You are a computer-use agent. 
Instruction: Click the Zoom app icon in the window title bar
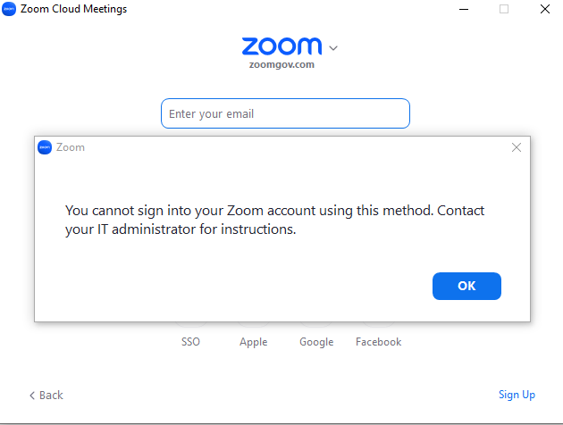(x=9, y=9)
